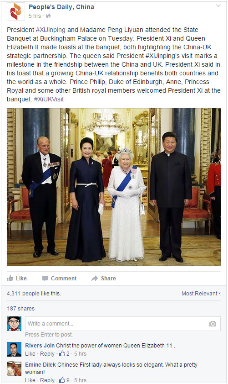The width and height of the screenshot is (228, 384).
Task: Open the People's Daily, China page name
Action: (61, 7)
